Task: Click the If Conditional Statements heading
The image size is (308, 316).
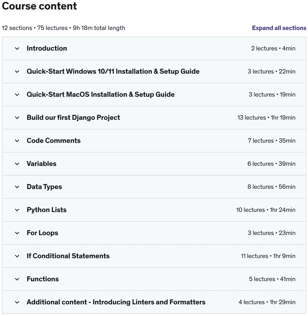Action: tap(68, 256)
